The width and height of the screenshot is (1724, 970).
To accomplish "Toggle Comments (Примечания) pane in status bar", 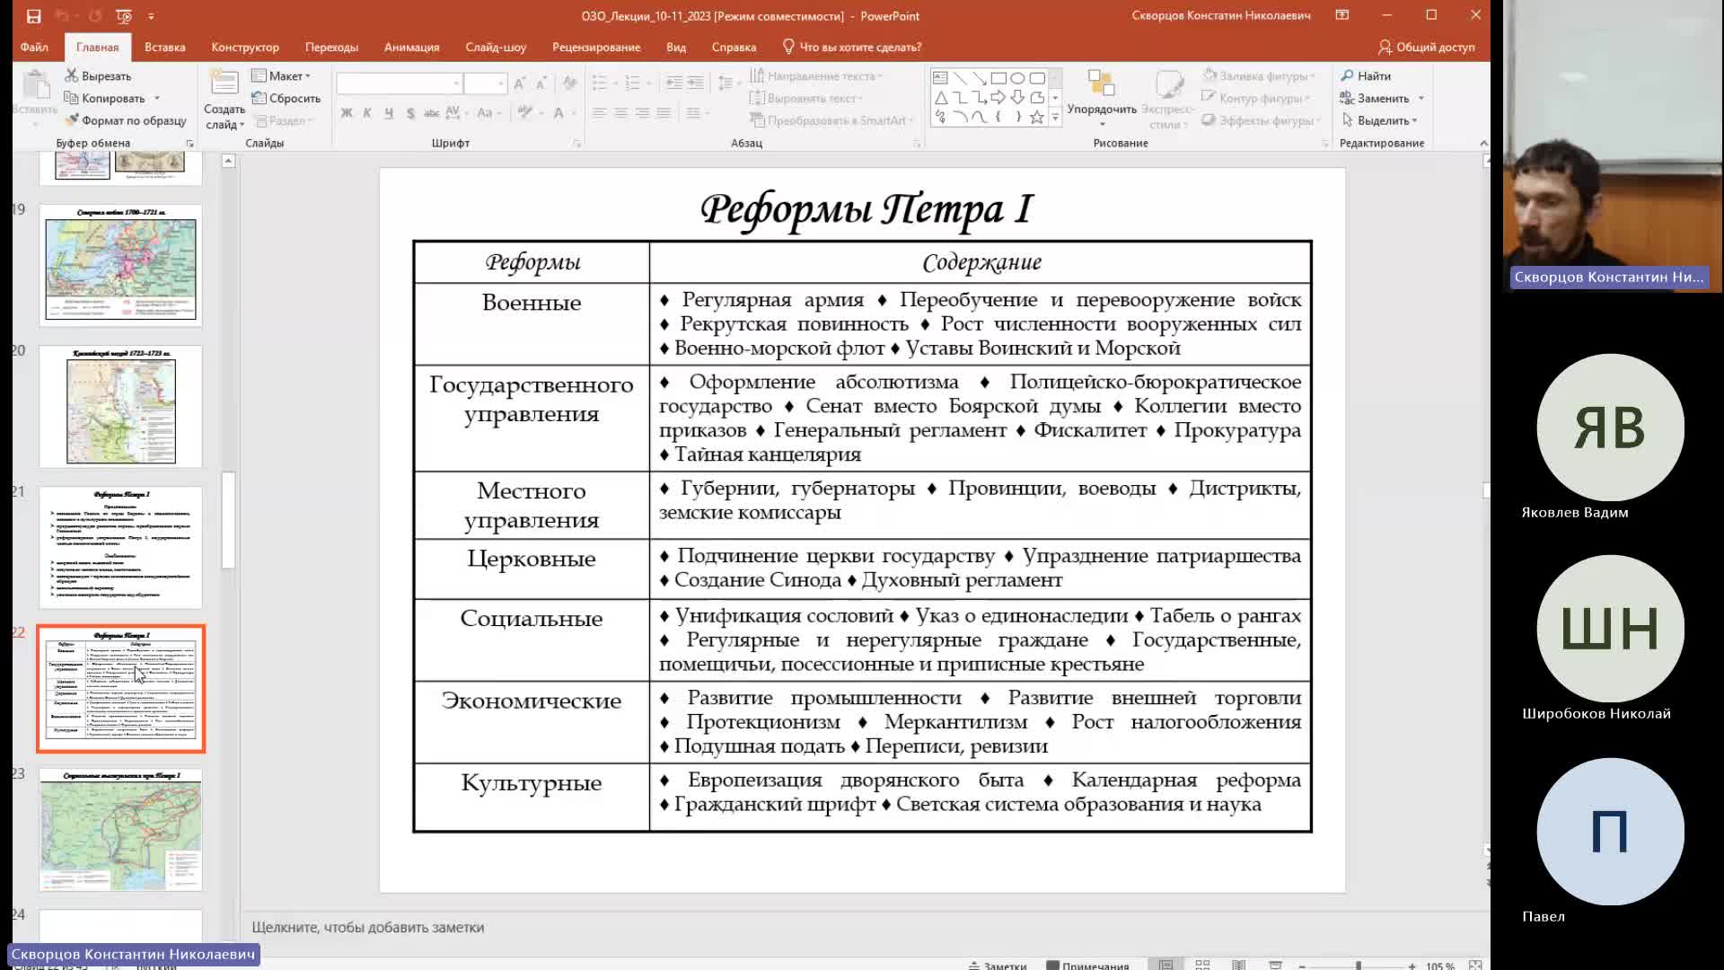I will point(1088,966).
